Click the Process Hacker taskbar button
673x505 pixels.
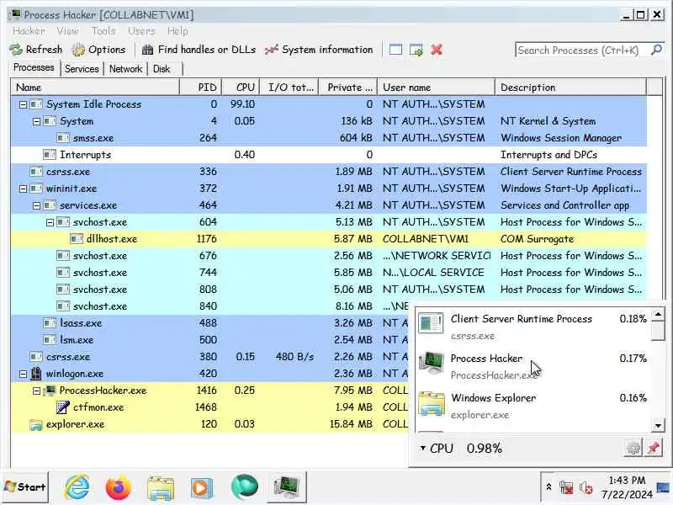[286, 487]
